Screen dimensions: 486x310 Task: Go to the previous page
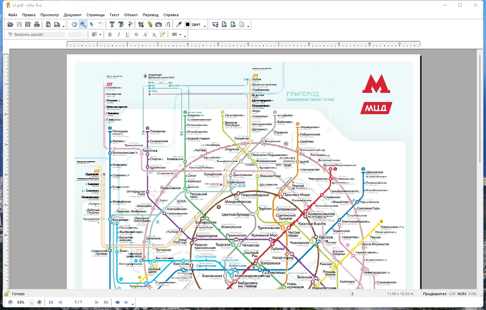tap(60, 302)
